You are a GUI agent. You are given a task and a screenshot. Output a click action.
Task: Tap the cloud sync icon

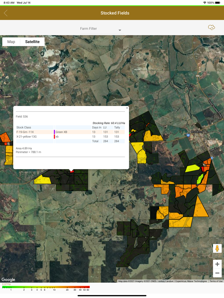(212, 27)
